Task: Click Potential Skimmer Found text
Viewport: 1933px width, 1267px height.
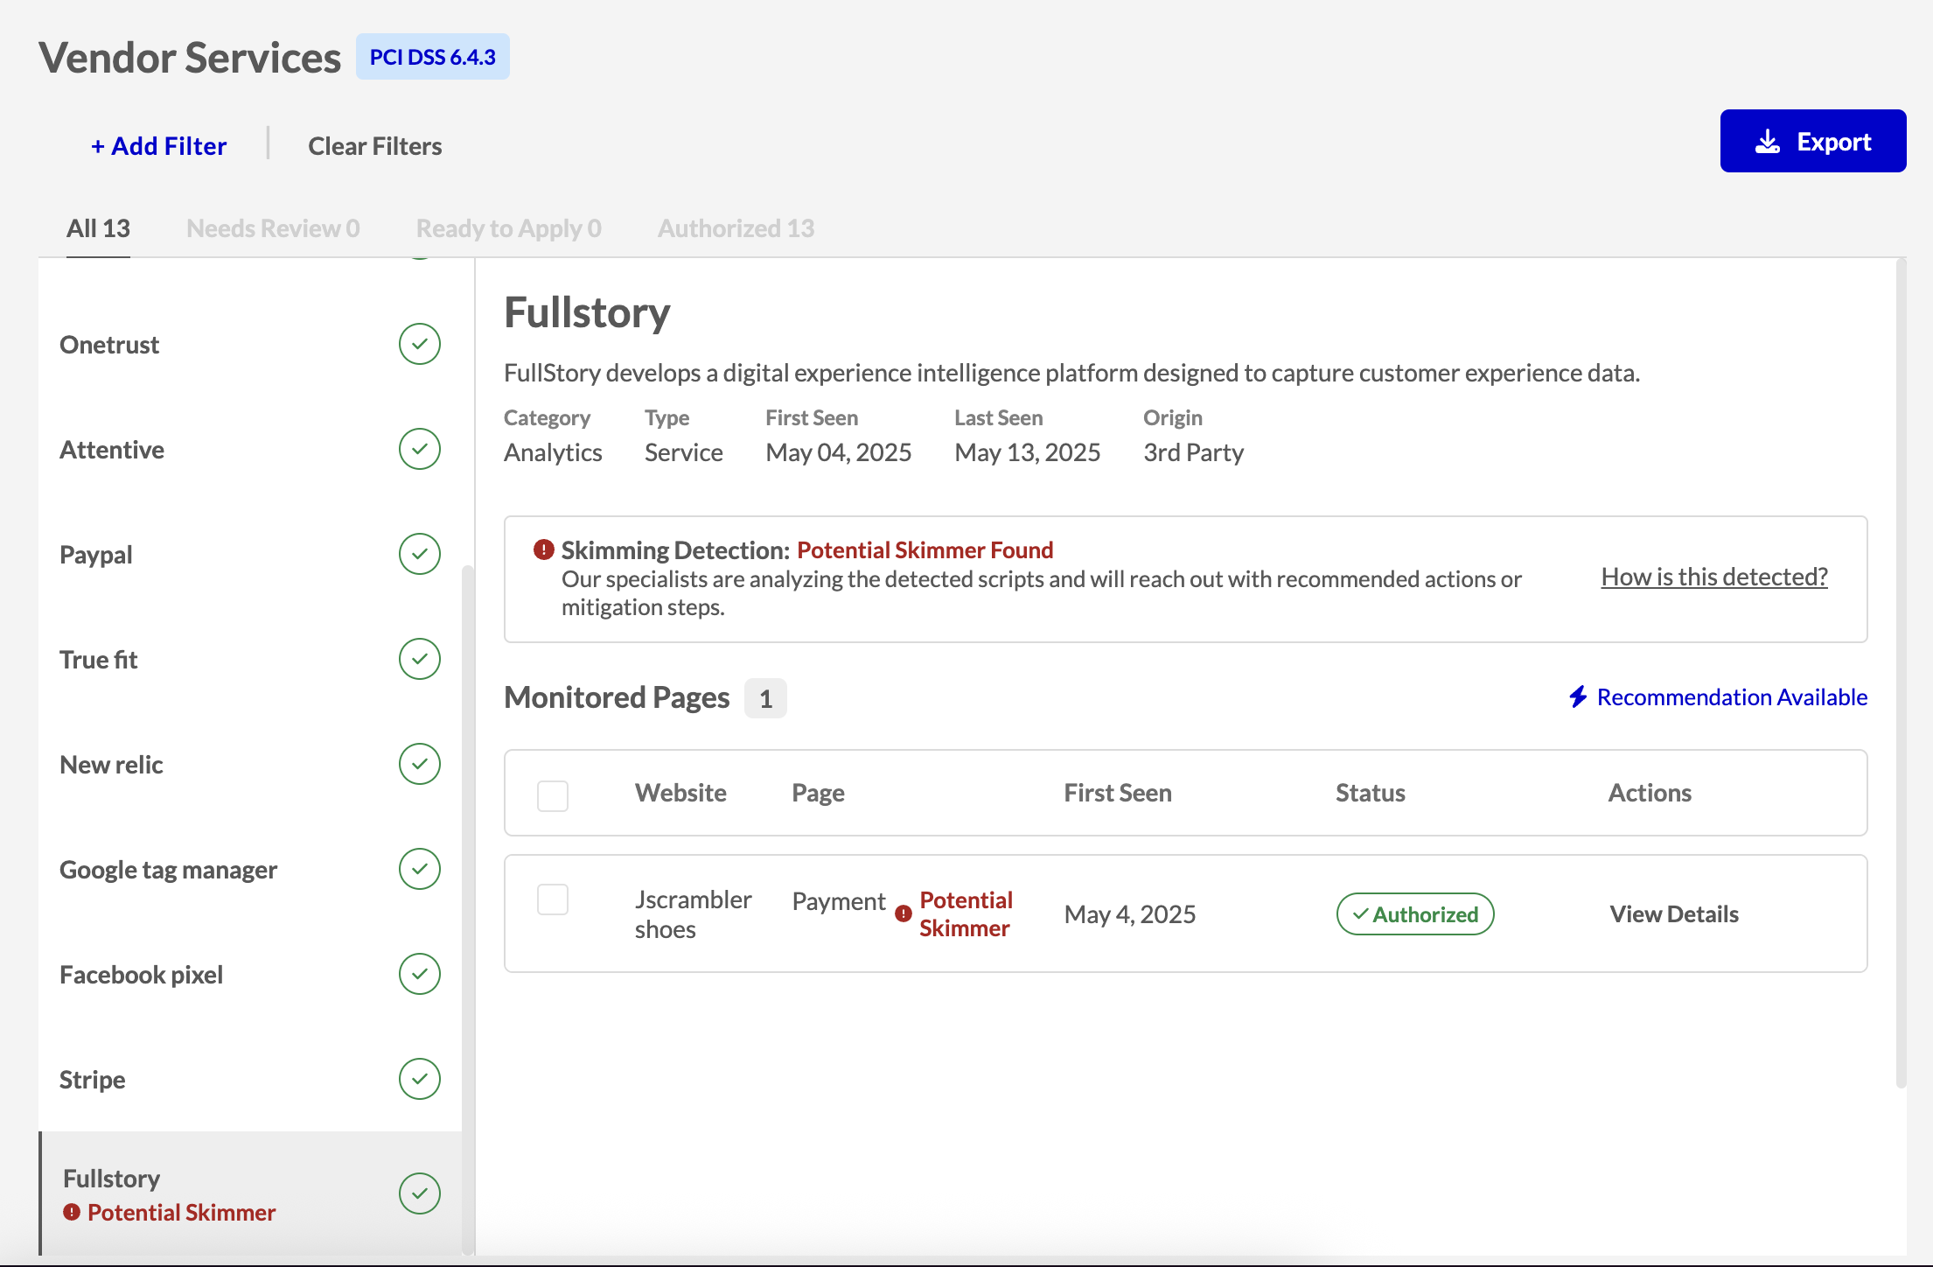Action: (925, 549)
